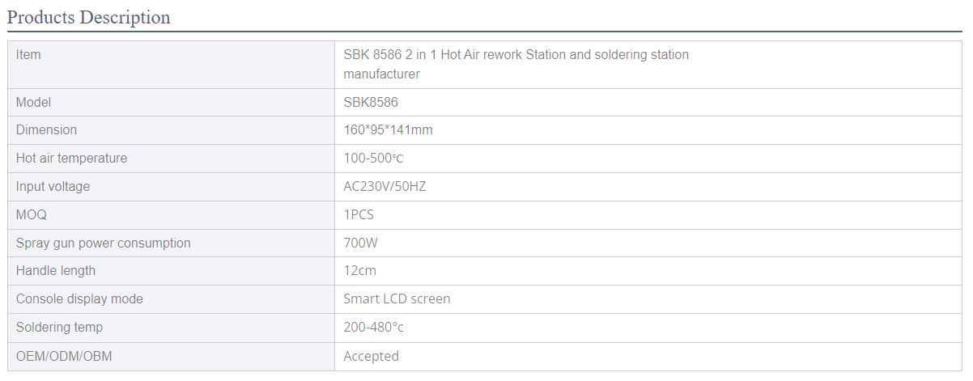Click the 100-500°C value cell
The height and width of the screenshot is (381, 973).
click(648, 159)
